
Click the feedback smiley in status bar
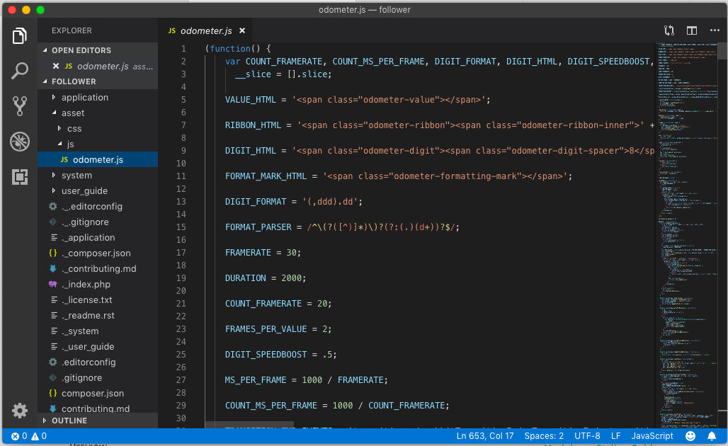tap(690, 436)
